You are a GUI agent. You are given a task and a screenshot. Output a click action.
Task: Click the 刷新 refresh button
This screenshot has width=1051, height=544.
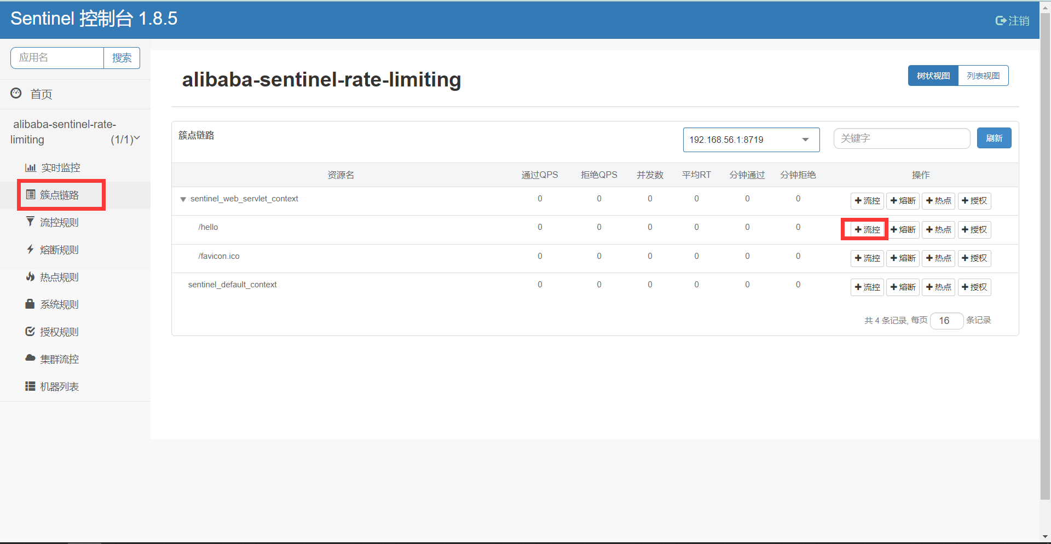[x=994, y=138]
